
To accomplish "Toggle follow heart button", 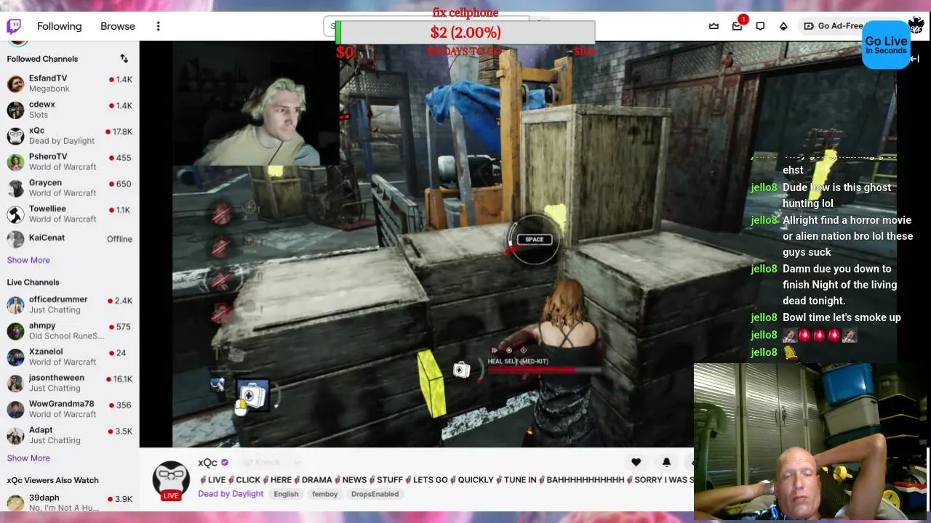I will tap(636, 462).
